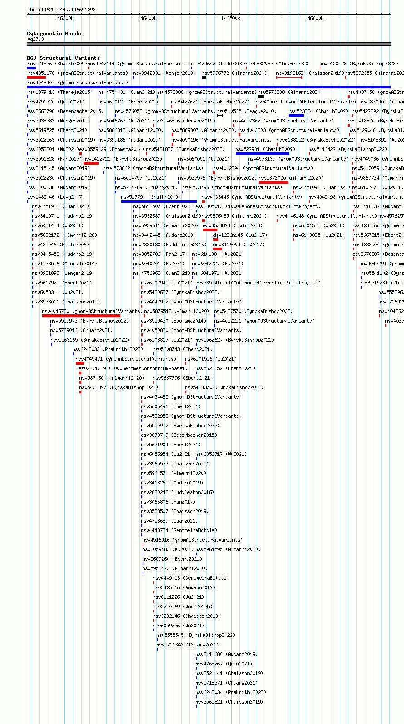Click the red bar under nsv5422721

91,163
